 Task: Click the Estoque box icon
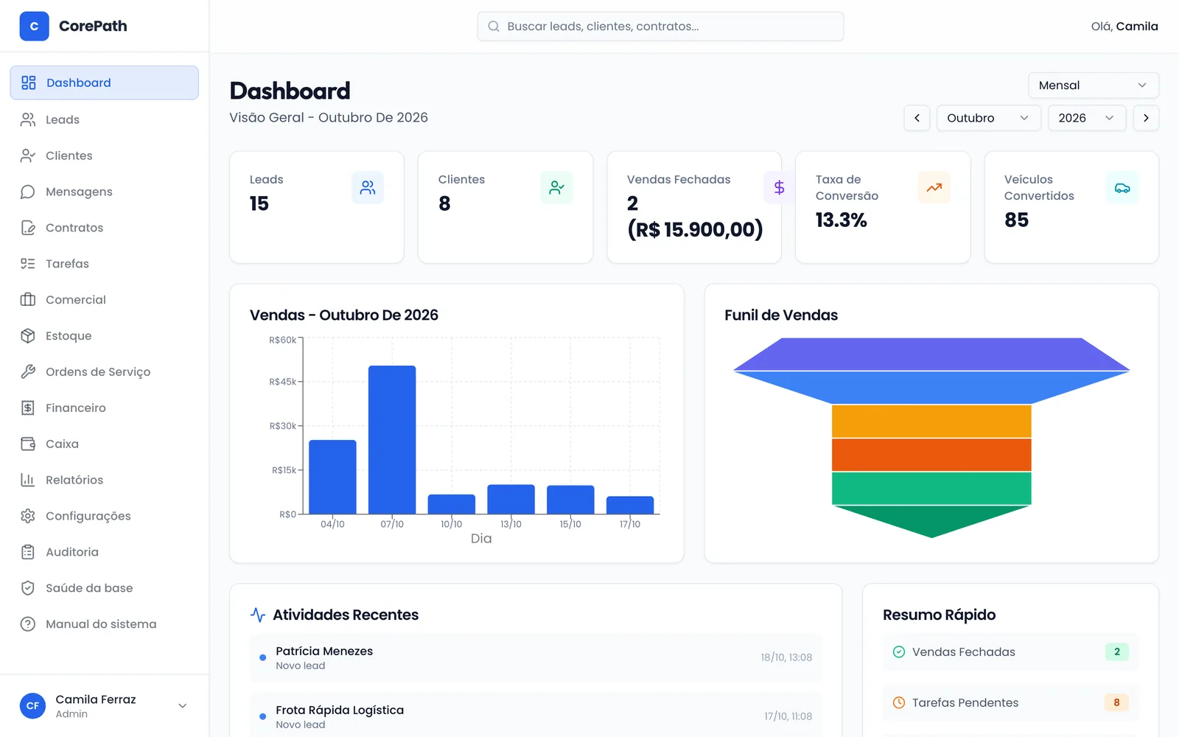28,336
